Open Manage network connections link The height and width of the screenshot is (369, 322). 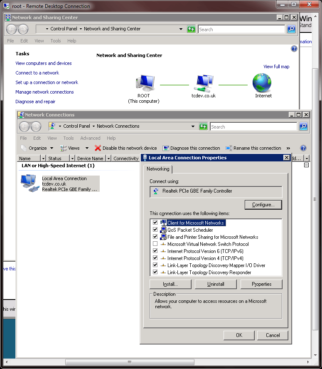tap(44, 92)
